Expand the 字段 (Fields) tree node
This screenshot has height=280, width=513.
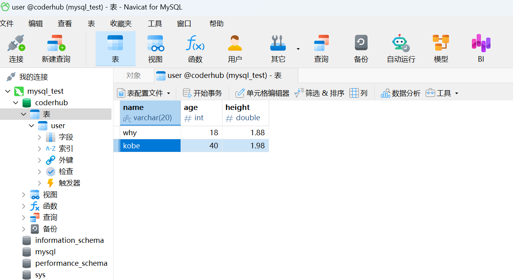coord(40,137)
